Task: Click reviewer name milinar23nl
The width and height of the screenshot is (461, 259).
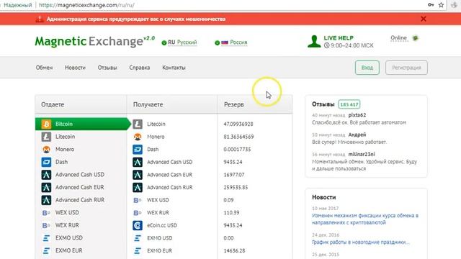Action: pos(362,154)
